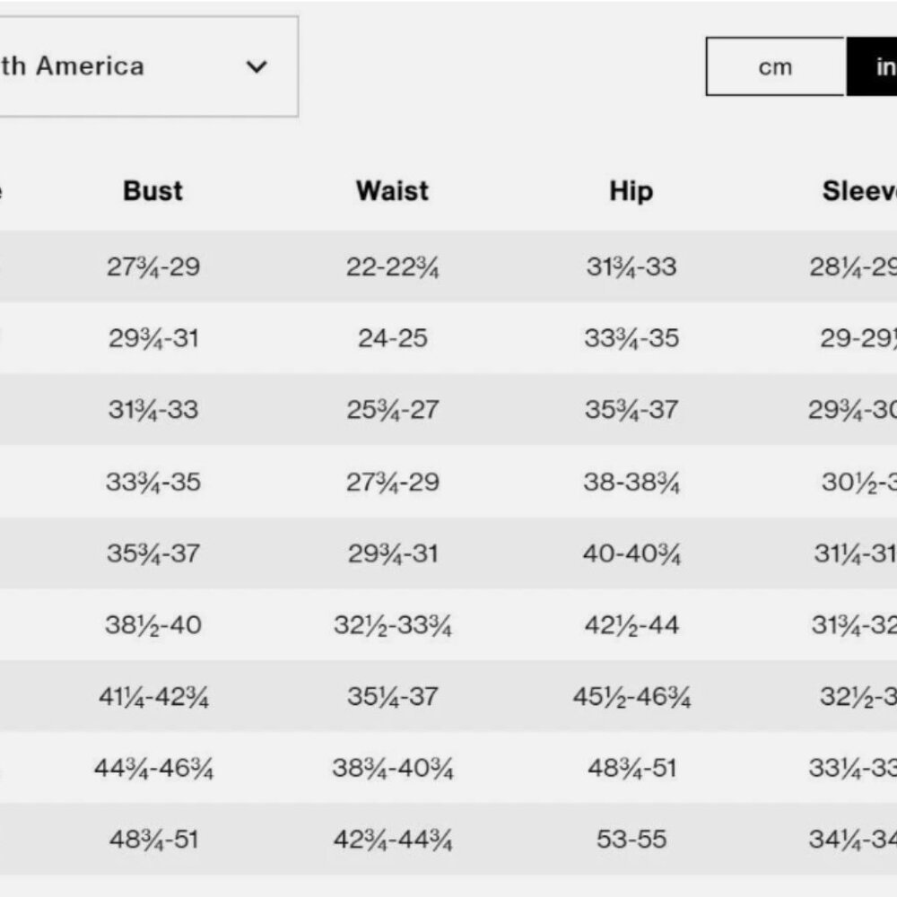Click the Hip column header

pyautogui.click(x=631, y=191)
